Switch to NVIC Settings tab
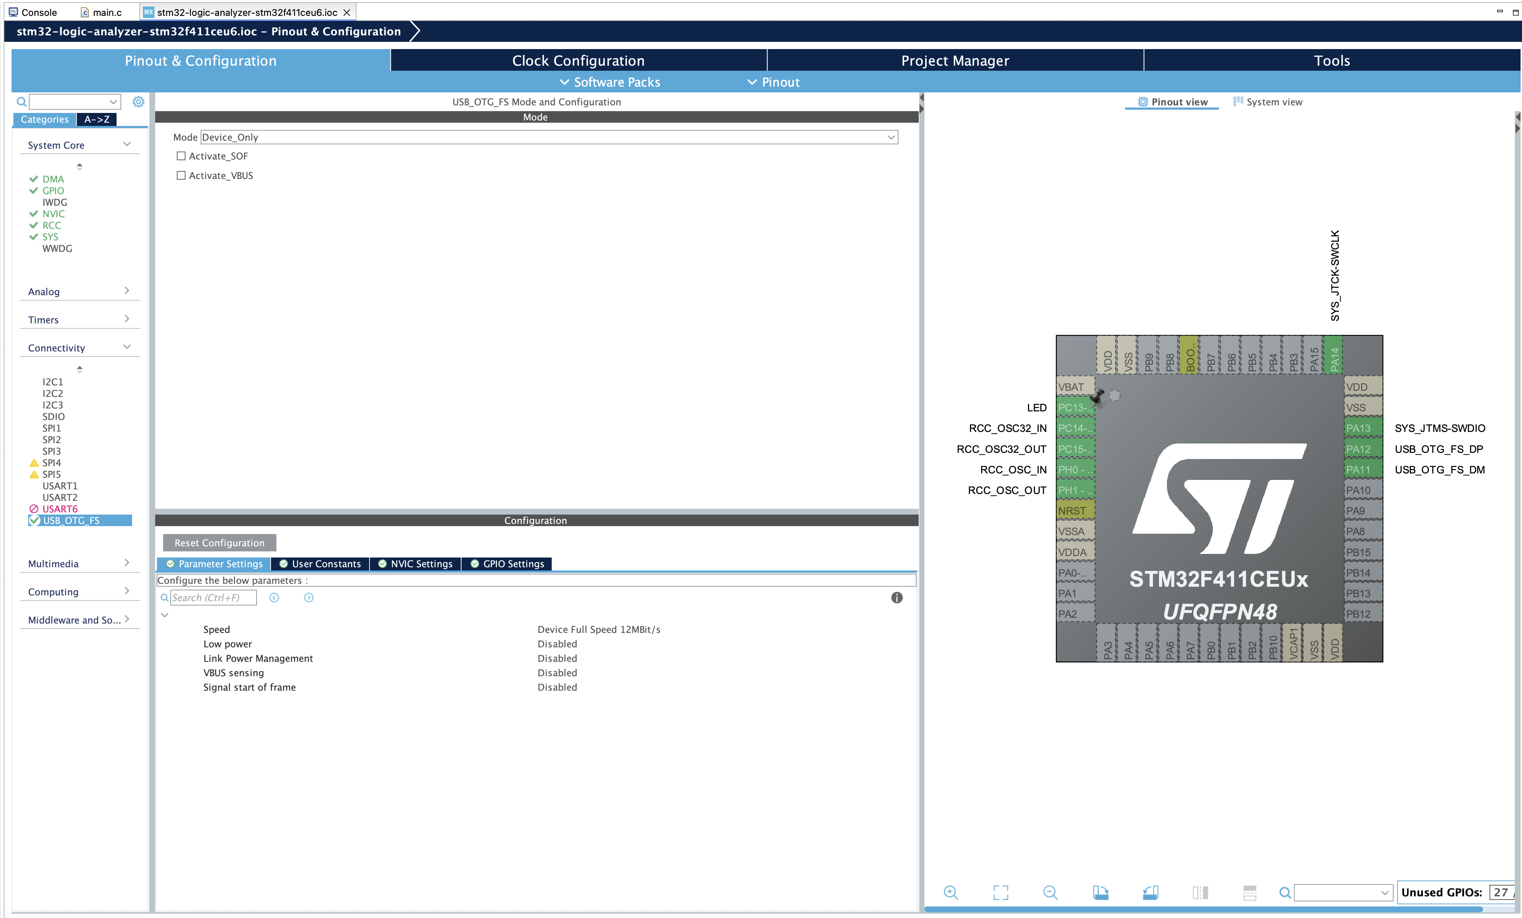The image size is (1522, 918). click(x=416, y=563)
